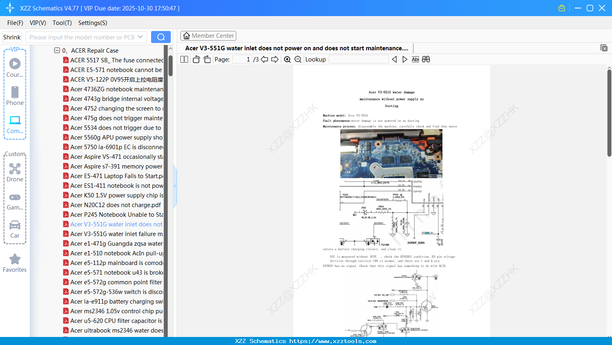Click PDF icon beside Acer K50 entry
612x345 pixels.
point(66,195)
